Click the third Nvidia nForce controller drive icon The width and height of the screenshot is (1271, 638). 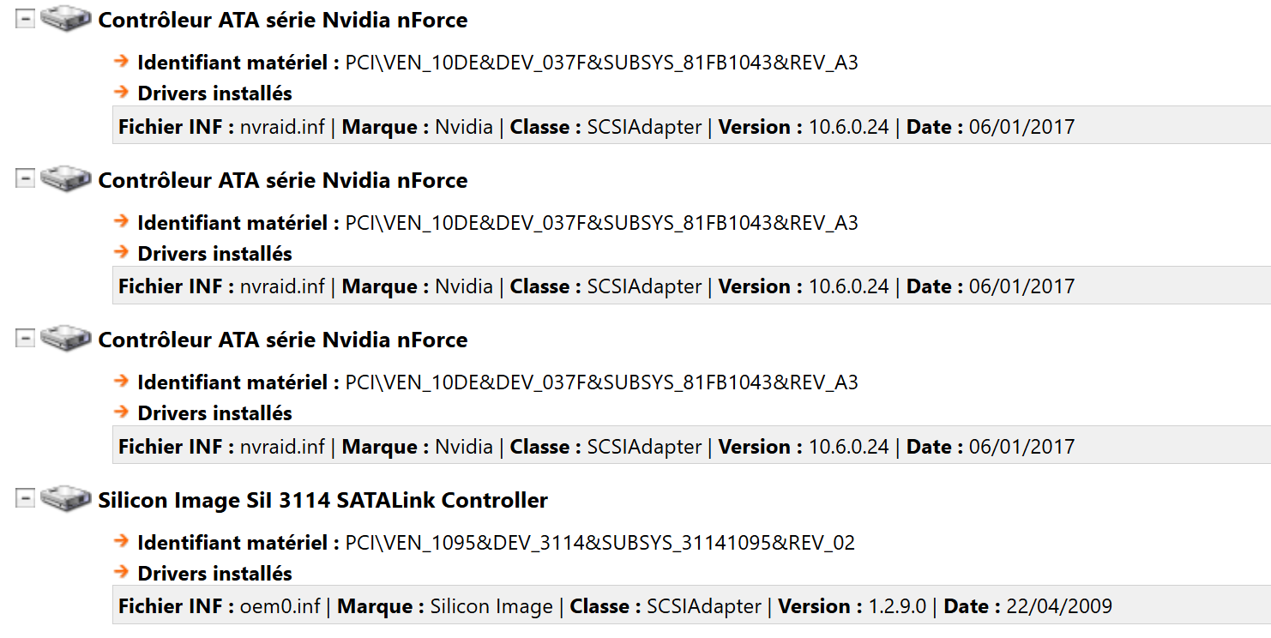click(x=66, y=338)
